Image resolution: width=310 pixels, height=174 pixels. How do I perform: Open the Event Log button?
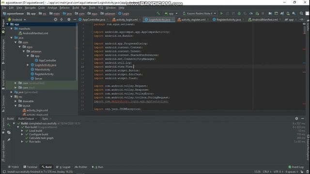pos(296,167)
